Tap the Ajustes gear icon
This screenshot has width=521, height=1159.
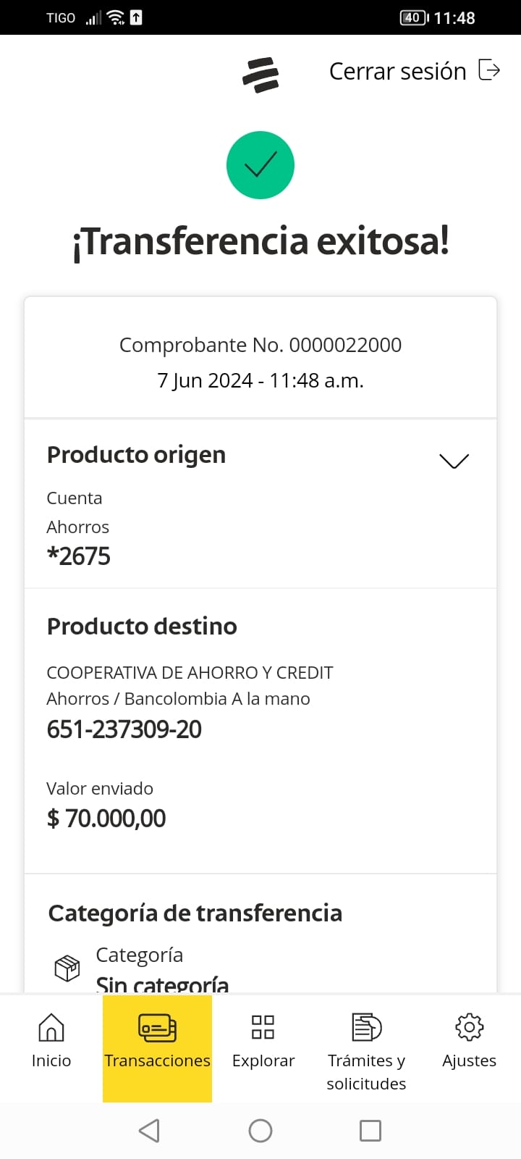[469, 1027]
